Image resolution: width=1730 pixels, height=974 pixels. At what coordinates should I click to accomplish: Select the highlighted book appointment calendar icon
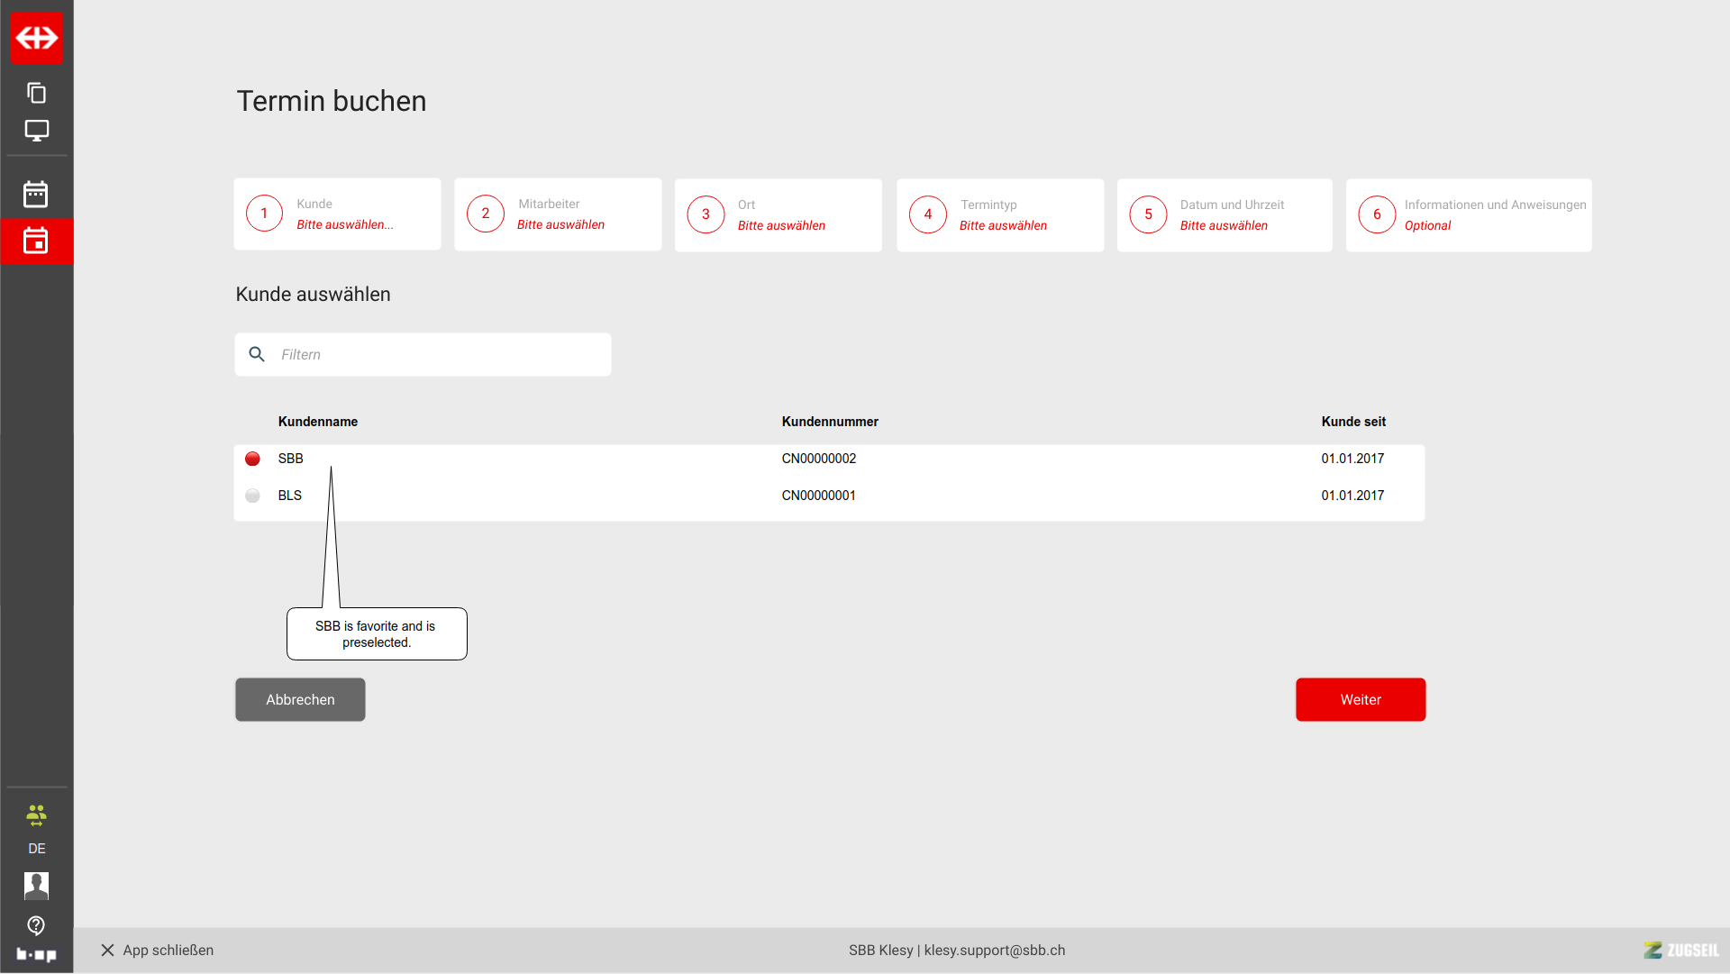tap(36, 241)
